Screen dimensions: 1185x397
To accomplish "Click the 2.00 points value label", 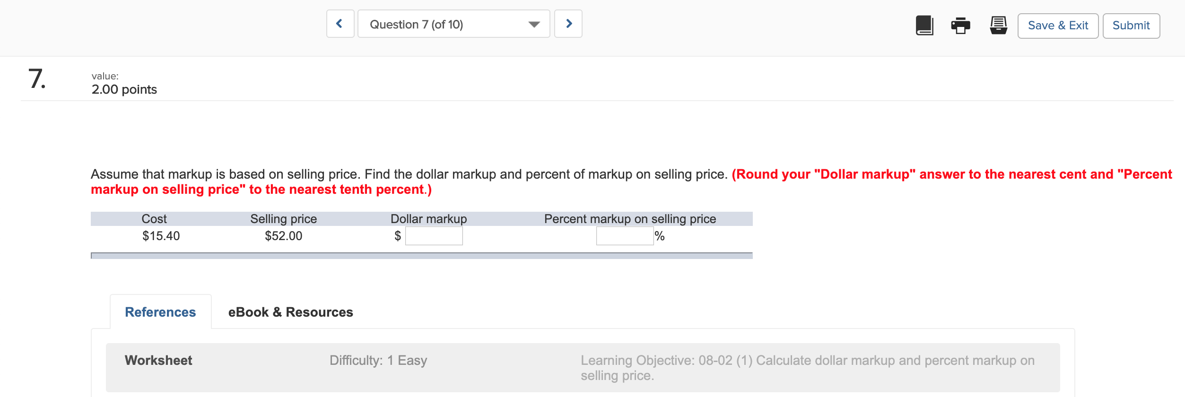I will tap(124, 89).
